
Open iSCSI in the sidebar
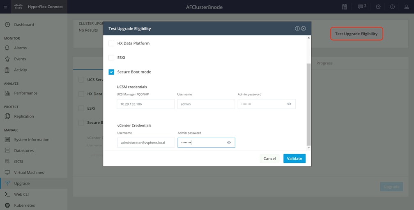[x=18, y=162]
